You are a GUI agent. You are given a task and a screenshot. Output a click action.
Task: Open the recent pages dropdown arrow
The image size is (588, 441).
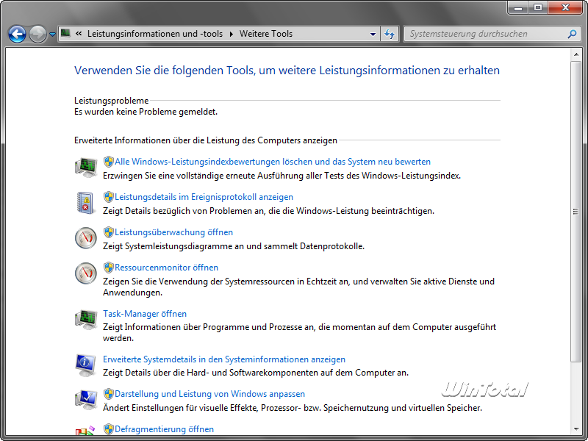click(x=52, y=34)
